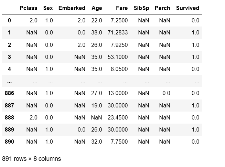Select row index 886
This screenshot has height=167, width=225.
tap(9, 93)
